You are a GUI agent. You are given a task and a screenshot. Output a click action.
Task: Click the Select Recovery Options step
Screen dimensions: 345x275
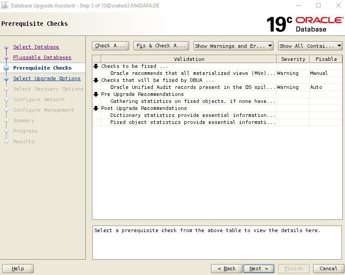point(48,89)
